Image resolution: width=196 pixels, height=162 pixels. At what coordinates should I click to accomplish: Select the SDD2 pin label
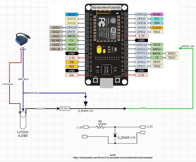tap(56, 32)
